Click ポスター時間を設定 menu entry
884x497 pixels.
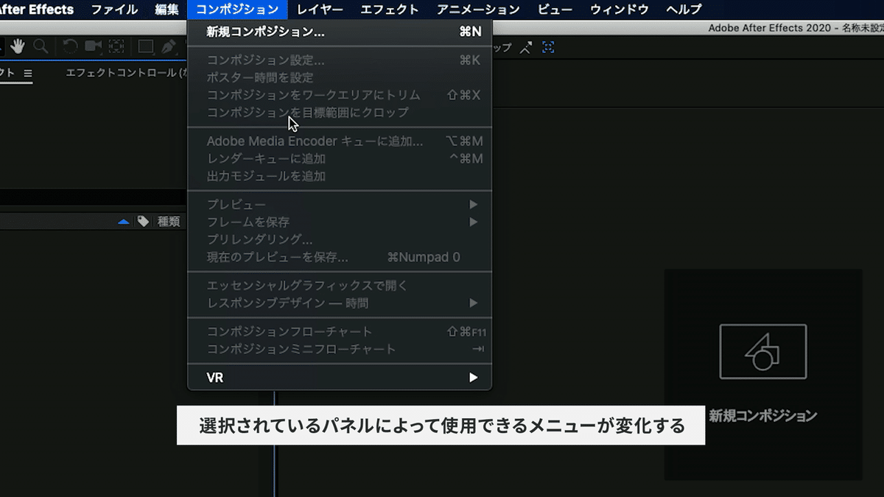pos(340,77)
